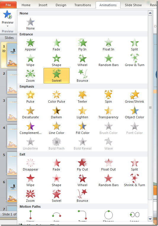Image resolution: width=158 pixels, height=226 pixels.
Task: Apply the Zoom entrance effect
Action: coord(30,76)
